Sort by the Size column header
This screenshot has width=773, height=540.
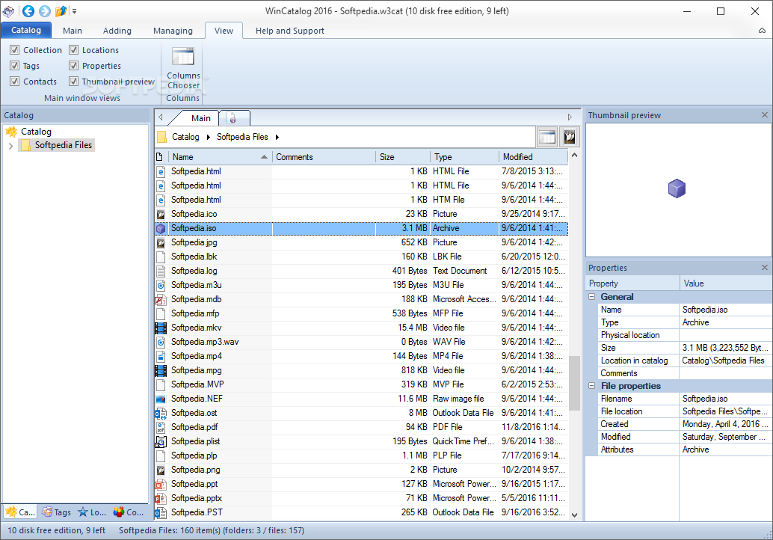point(403,157)
